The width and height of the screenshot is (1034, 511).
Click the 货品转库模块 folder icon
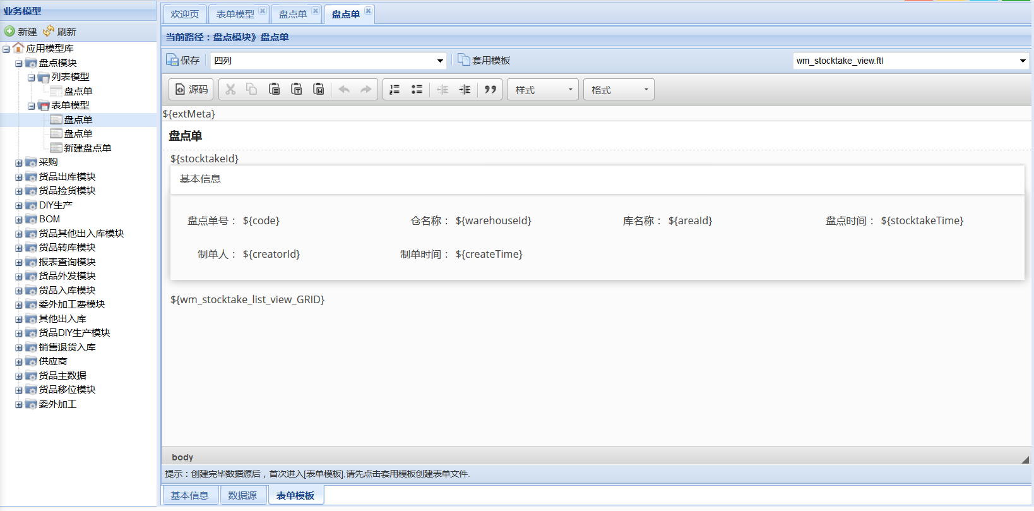(31, 248)
